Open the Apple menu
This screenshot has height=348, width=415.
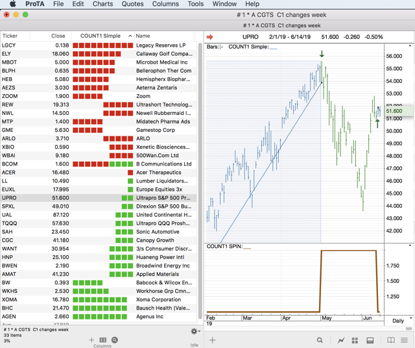tap(12, 4)
